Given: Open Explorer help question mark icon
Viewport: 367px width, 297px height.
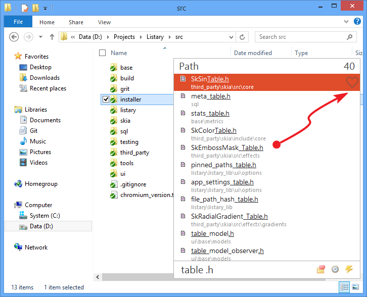Looking at the screenshot, I should 357,22.
